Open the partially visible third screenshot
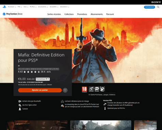Viewport: 162px width, 130px height. 145,125
